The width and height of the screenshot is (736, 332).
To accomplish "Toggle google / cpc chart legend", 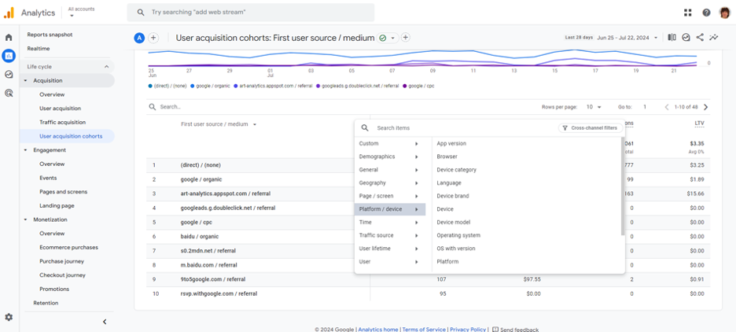I will coord(418,87).
